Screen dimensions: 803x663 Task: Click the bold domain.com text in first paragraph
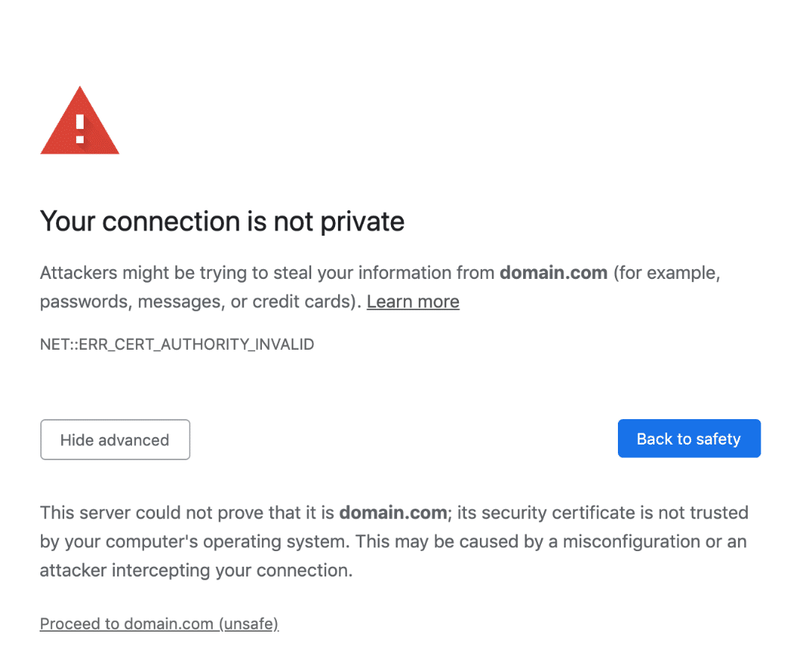(x=553, y=273)
